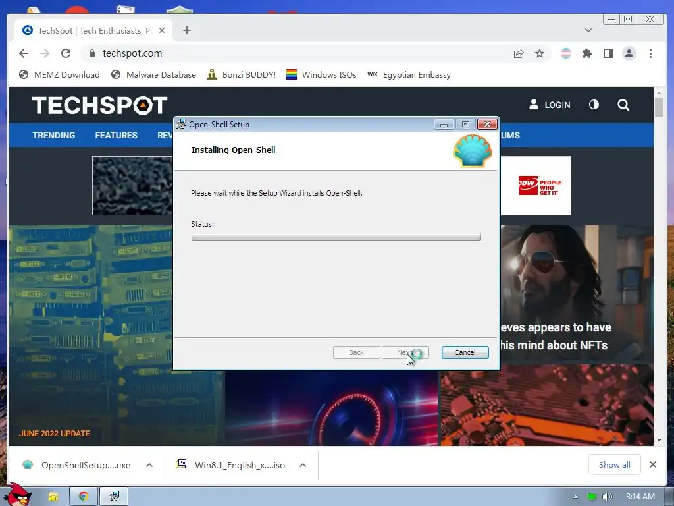Open the taskbar file explorer icon

click(x=53, y=497)
